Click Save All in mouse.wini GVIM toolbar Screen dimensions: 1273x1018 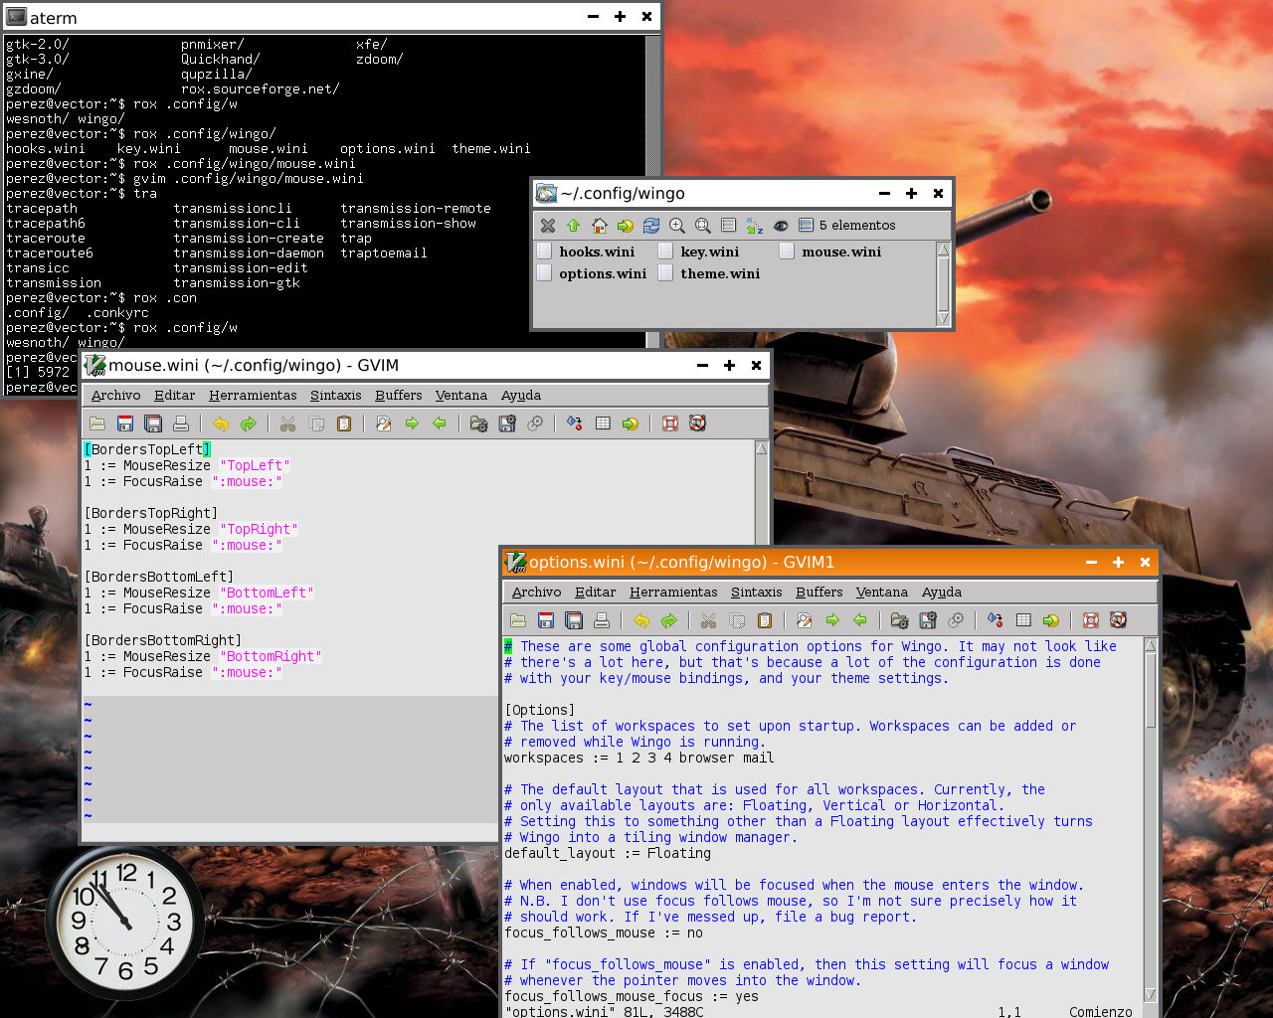(x=153, y=424)
